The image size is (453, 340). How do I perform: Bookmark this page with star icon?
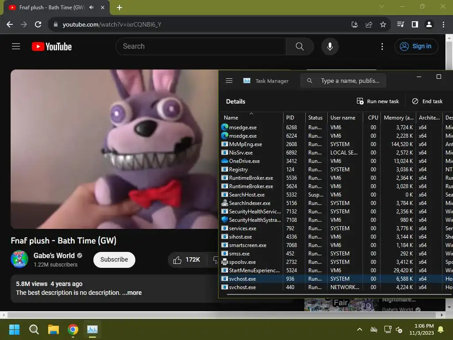[x=383, y=25]
